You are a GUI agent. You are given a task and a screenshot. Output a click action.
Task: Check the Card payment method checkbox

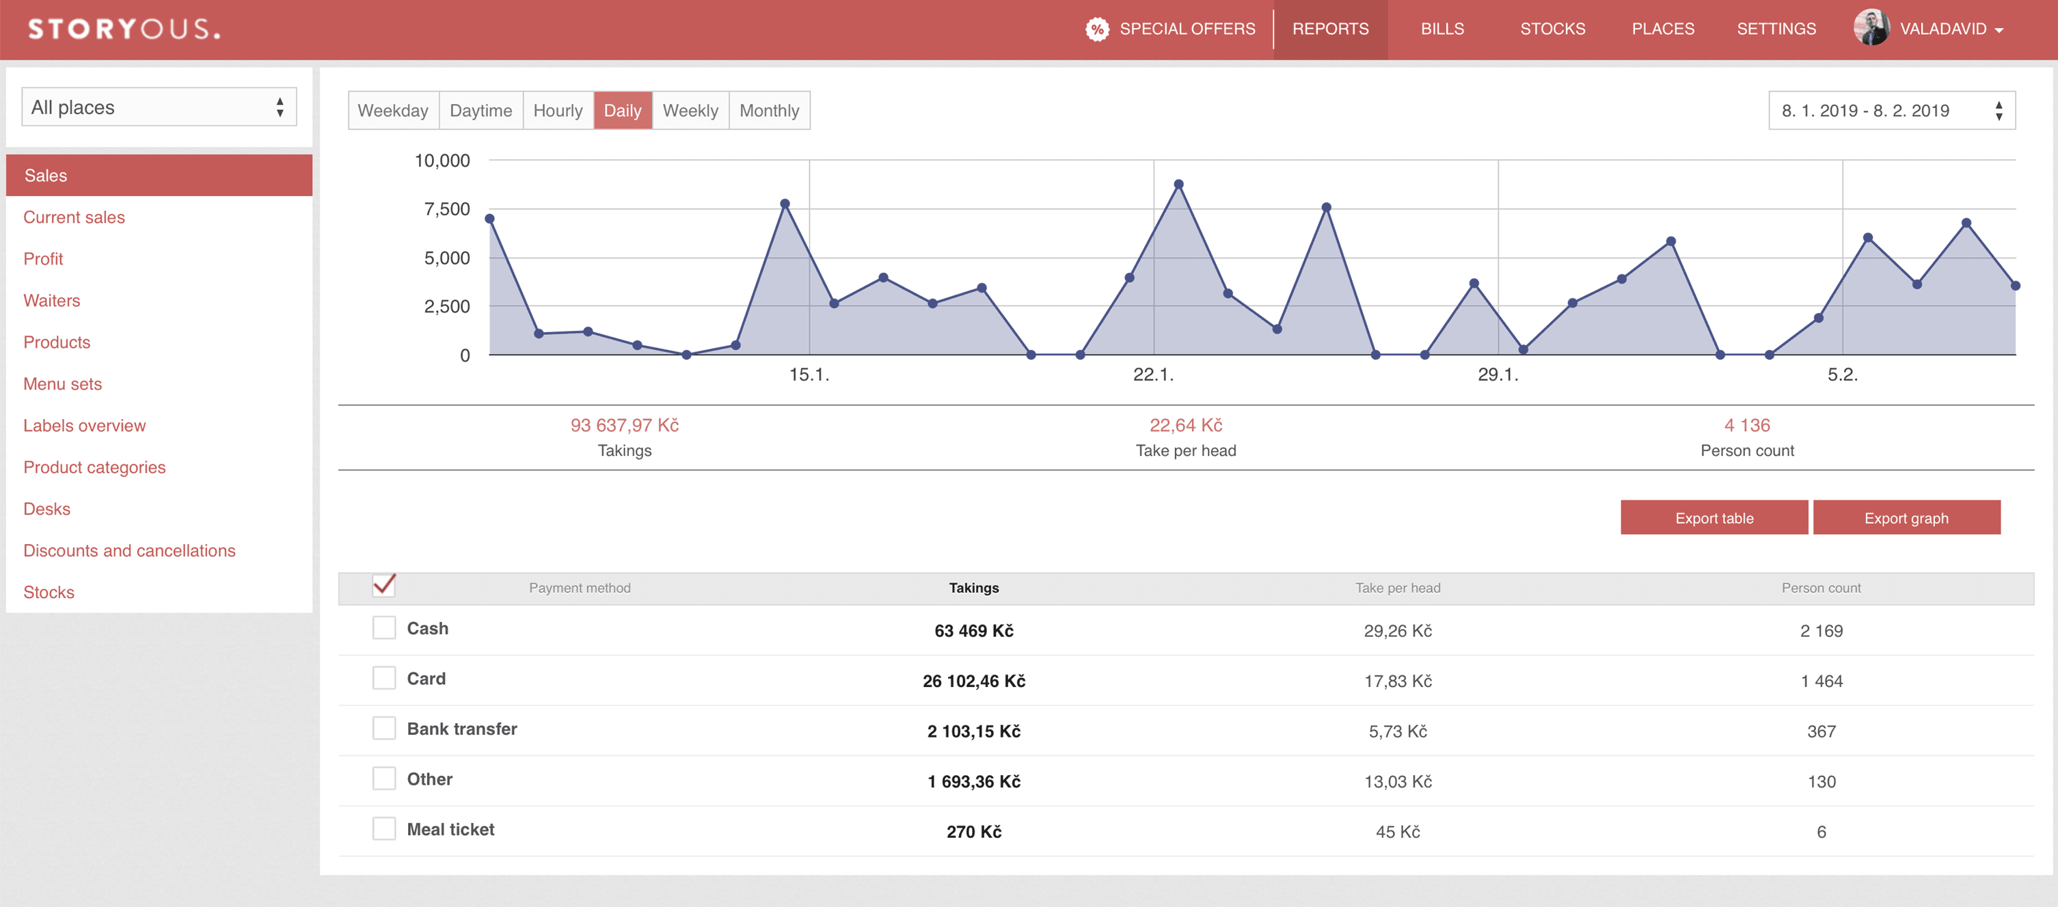(384, 679)
